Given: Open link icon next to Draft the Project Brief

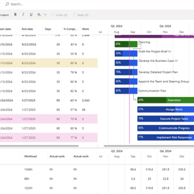Looking at the screenshot, I should pos(170,51).
